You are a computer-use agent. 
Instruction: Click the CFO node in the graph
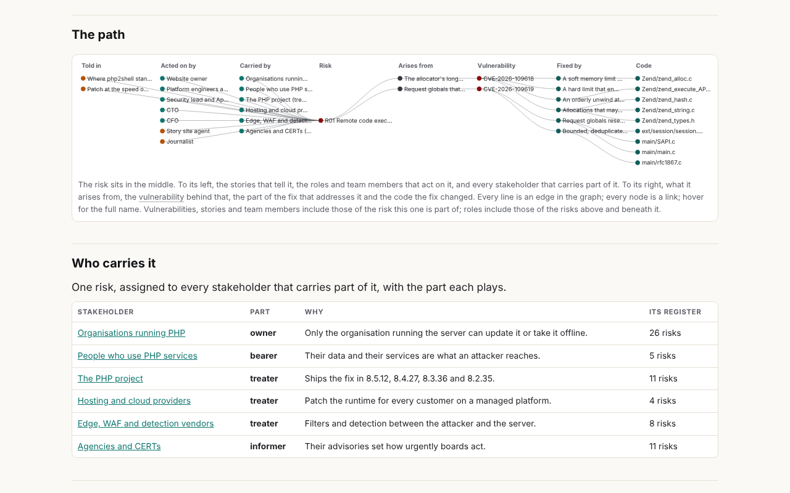tap(170, 121)
